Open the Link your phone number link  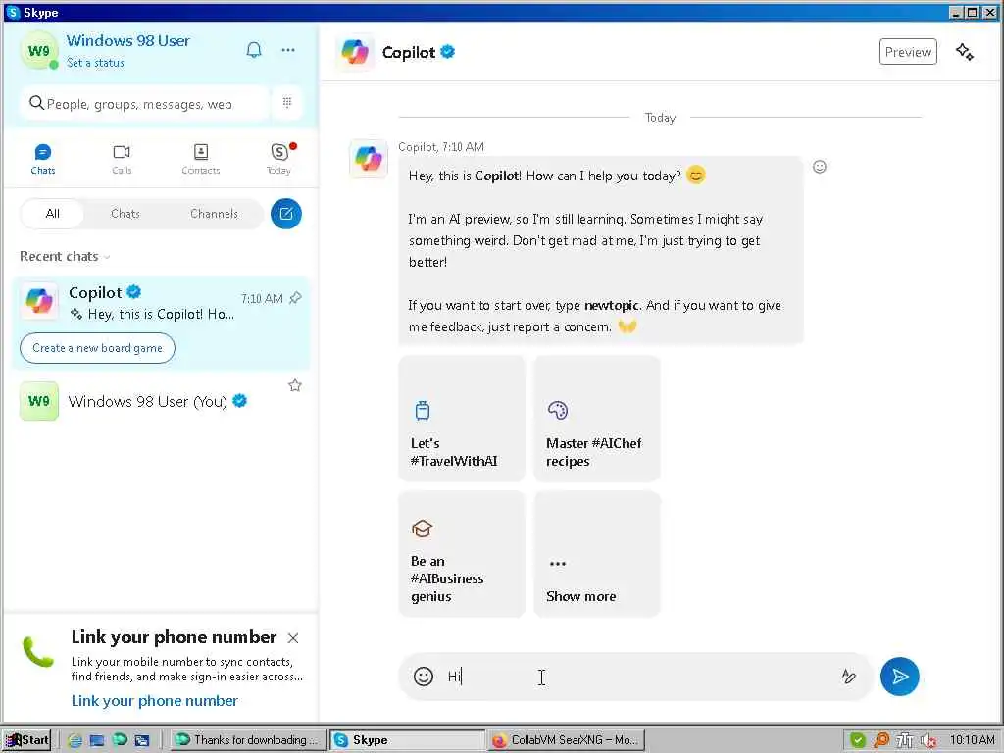click(154, 700)
